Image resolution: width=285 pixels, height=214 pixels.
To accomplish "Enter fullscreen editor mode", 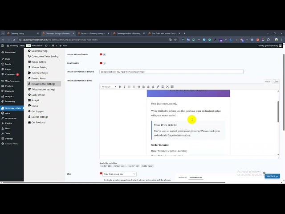I will [167, 87].
